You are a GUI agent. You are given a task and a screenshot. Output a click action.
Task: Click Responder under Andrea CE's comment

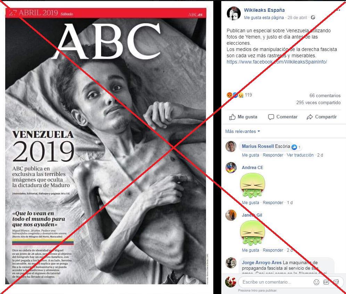tap(273, 202)
